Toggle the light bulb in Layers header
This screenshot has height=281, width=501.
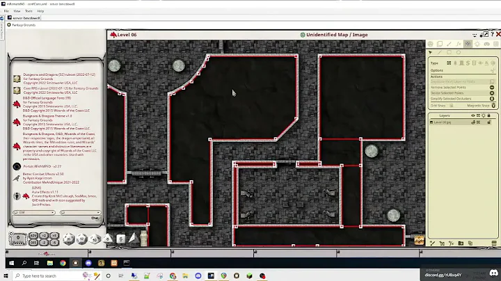[x=484, y=115]
